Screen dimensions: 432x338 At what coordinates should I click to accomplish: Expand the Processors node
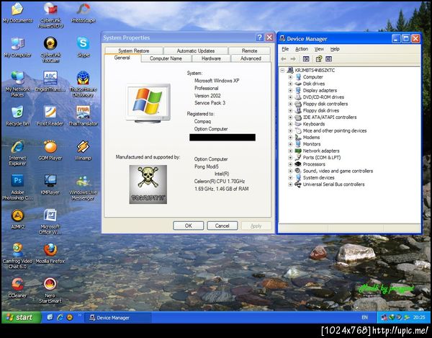290,164
